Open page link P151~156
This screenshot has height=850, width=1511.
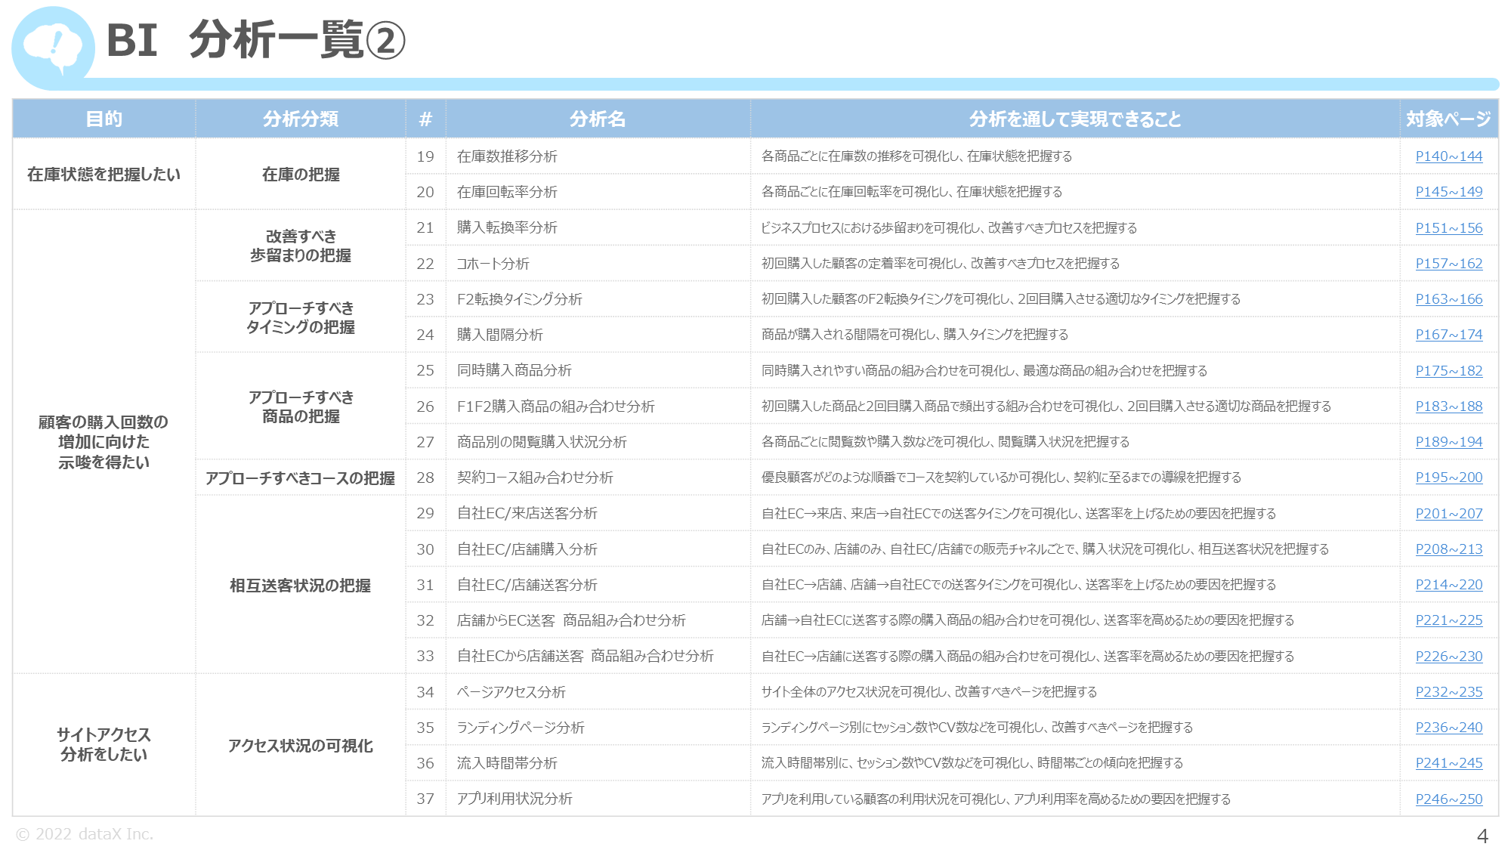click(x=1448, y=228)
